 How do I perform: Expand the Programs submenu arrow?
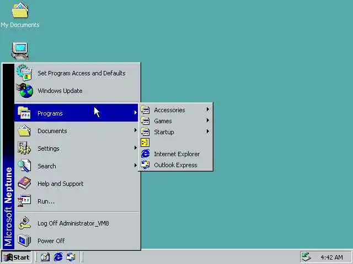click(135, 112)
